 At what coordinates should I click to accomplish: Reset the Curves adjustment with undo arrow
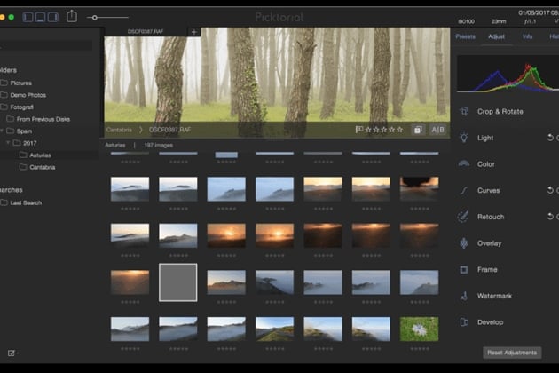tap(550, 190)
